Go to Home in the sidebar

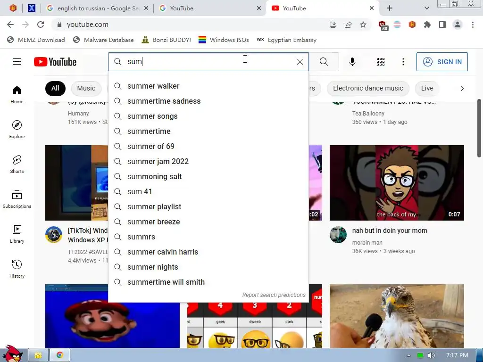(x=17, y=94)
